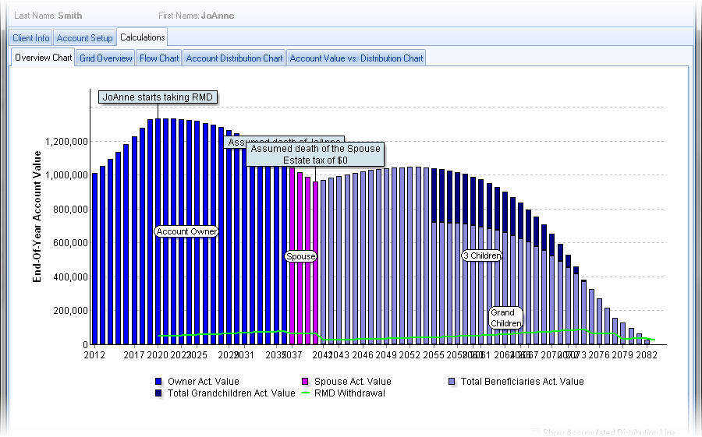Select the 'JoAnne starts taking RMD' annotation
Image resolution: width=702 pixels, height=437 pixels.
pyautogui.click(x=158, y=97)
